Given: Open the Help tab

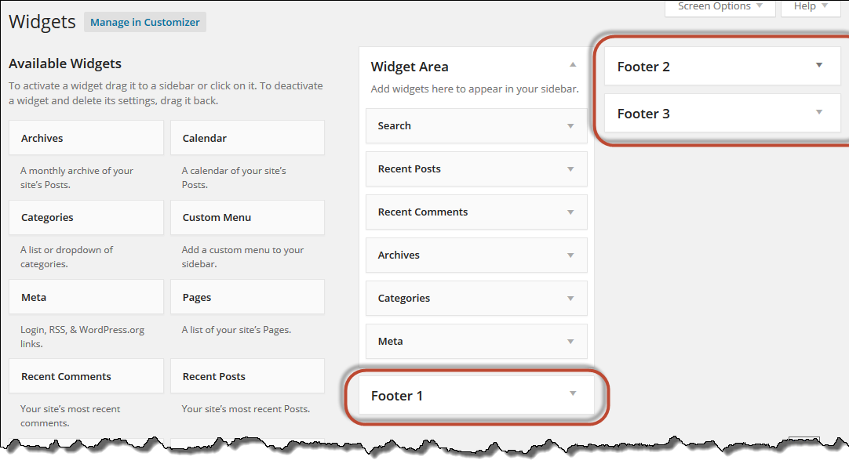Looking at the screenshot, I should 811,7.
